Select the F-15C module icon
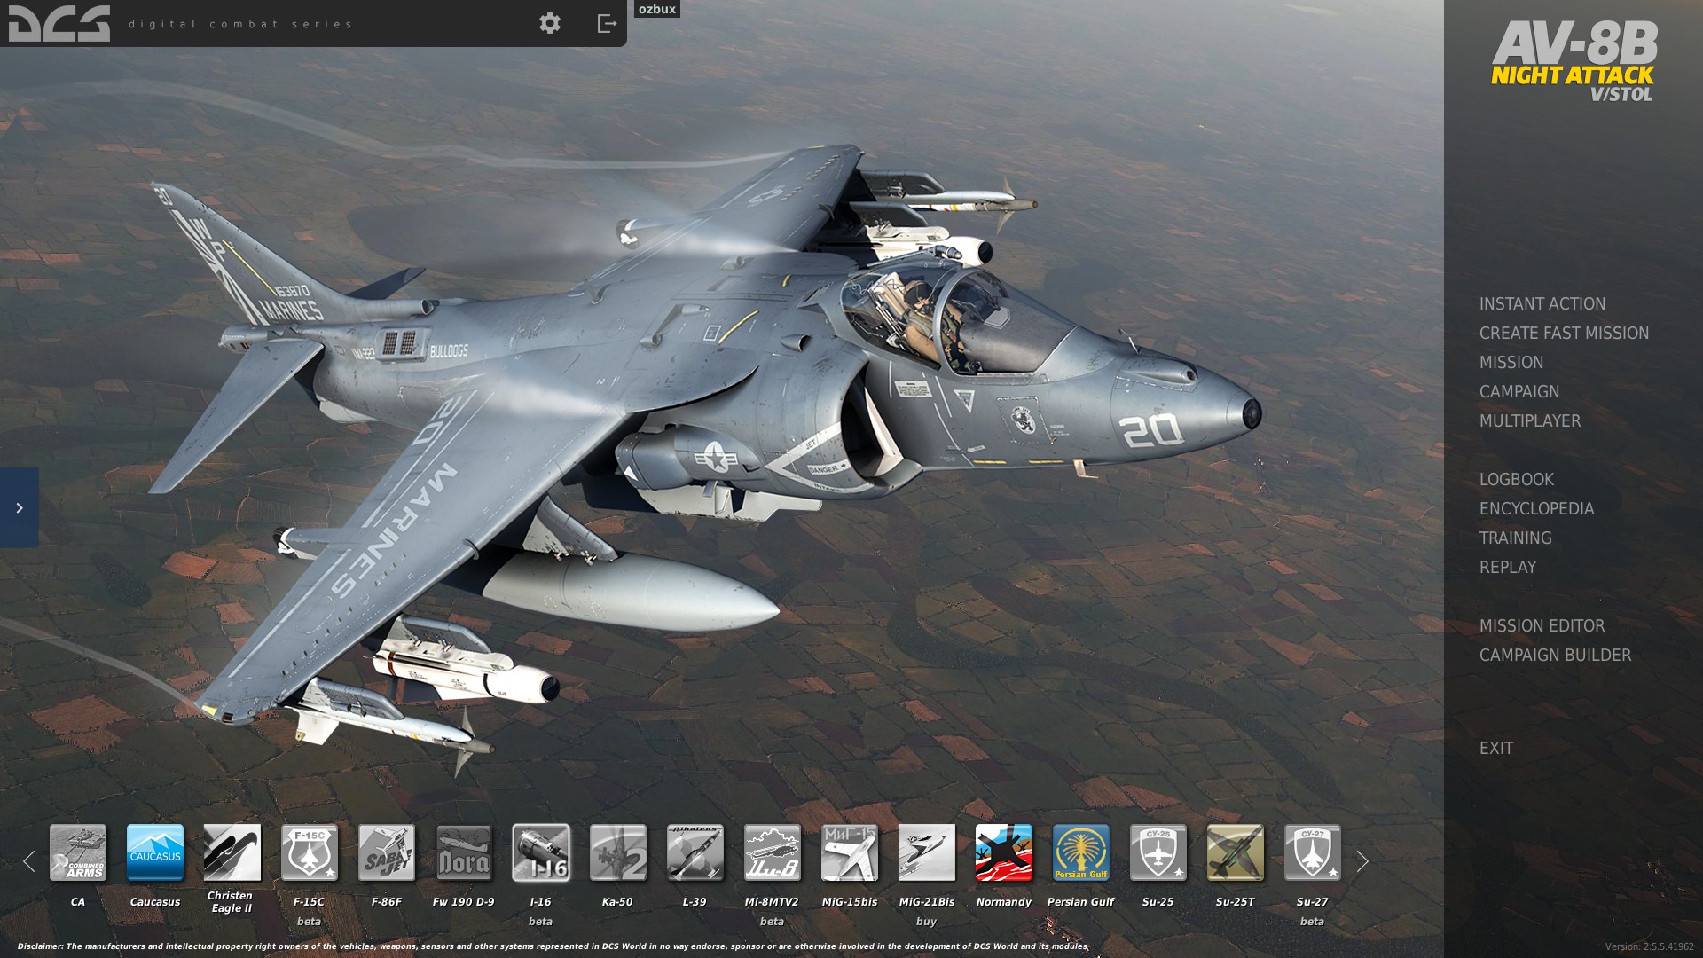The height and width of the screenshot is (958, 1703). coord(310,852)
